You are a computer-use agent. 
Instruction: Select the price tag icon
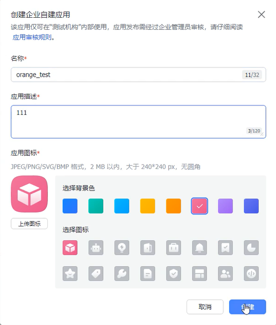(x=96, y=273)
